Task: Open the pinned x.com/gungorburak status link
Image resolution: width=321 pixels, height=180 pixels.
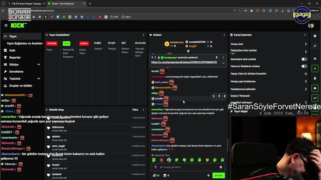Action: pyautogui.click(x=184, y=62)
